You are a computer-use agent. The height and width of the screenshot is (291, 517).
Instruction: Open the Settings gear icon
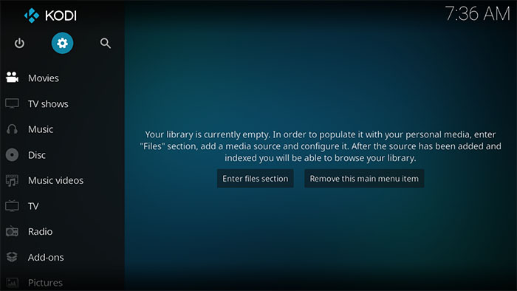(x=62, y=43)
